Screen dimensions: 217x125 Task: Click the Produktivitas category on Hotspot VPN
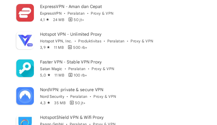coord(90,41)
